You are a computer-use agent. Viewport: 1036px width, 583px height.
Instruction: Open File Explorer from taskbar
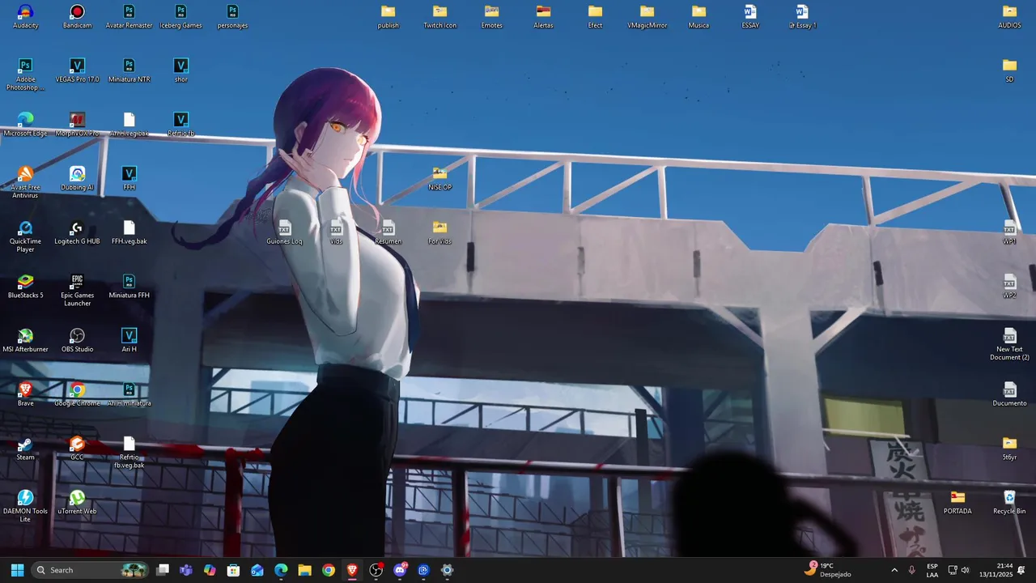(304, 570)
